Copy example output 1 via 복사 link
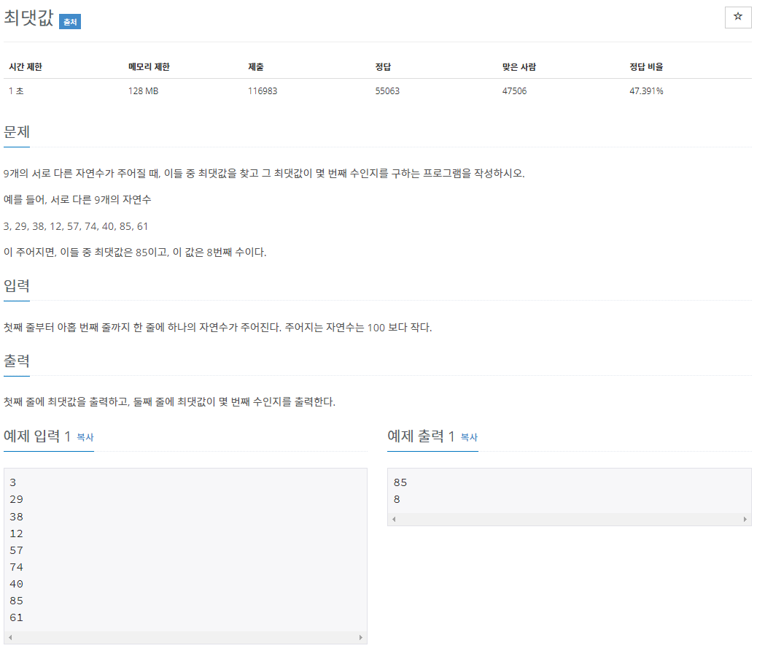 coord(470,437)
